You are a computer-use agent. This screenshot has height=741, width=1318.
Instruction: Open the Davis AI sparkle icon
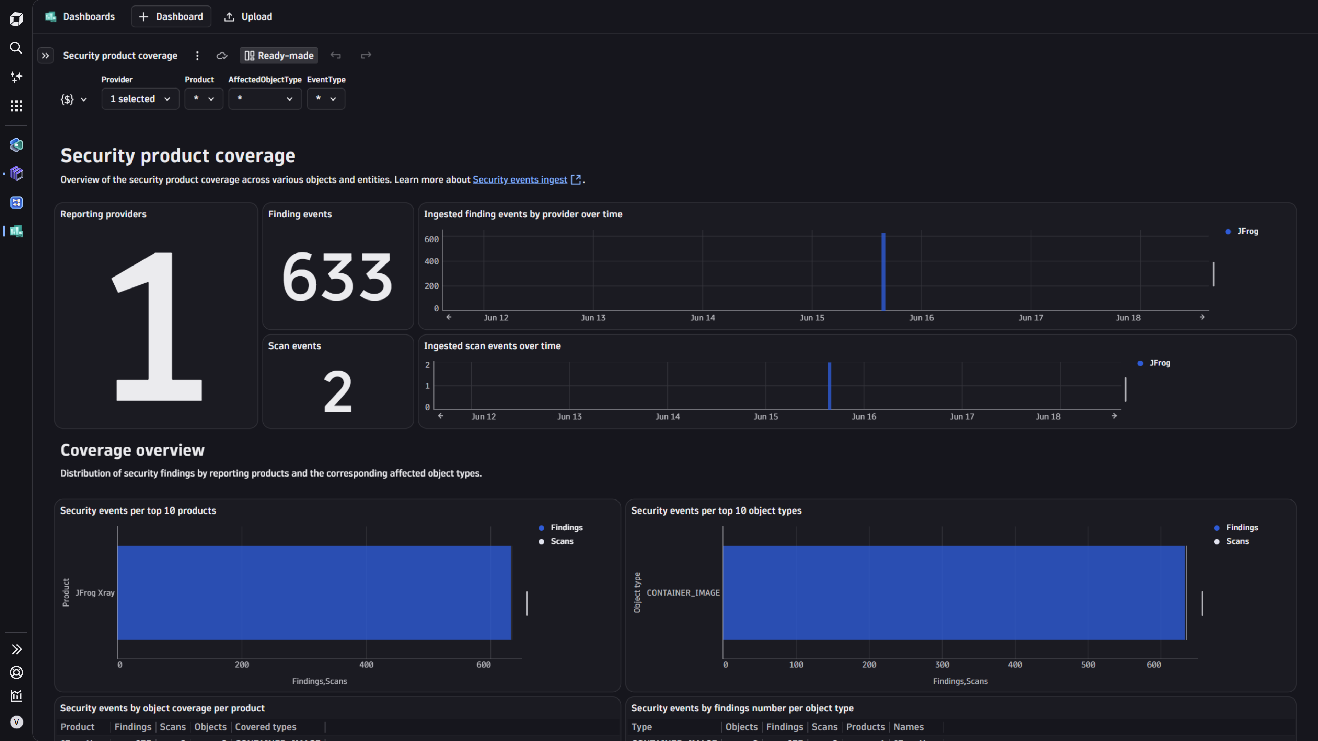pos(16,77)
